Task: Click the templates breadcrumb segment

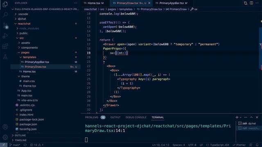Action: 126,9
